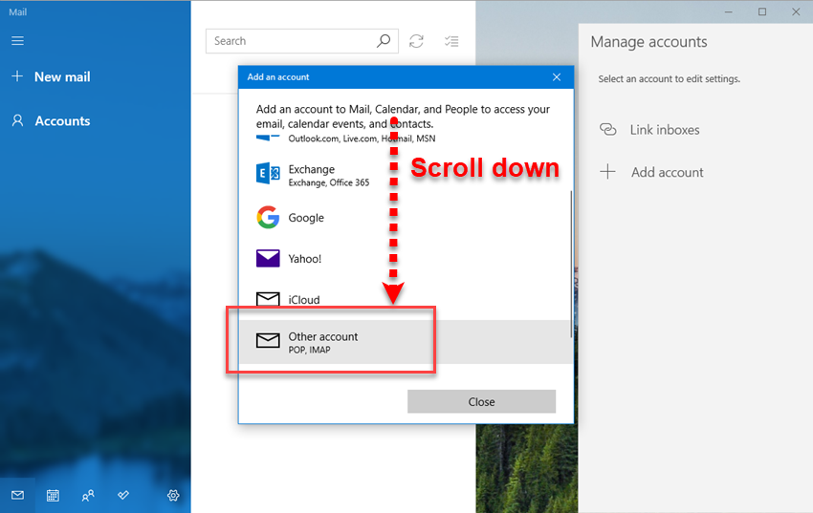Choose the iCloud account option
The height and width of the screenshot is (513, 813).
coord(405,299)
